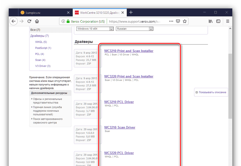Screen dimensions: 241x166
Task: Download the WC3210 Scan Driver
Action: (120, 127)
